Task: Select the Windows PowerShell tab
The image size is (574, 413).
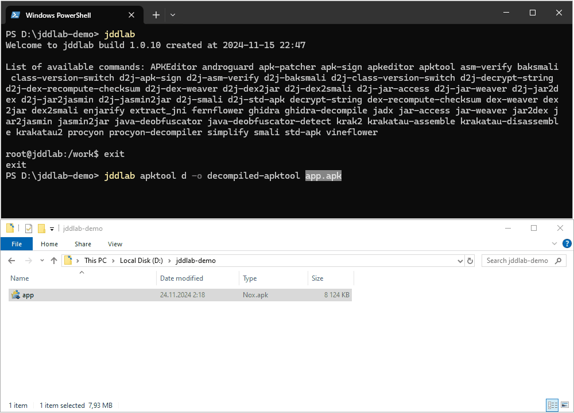Action: (73, 15)
